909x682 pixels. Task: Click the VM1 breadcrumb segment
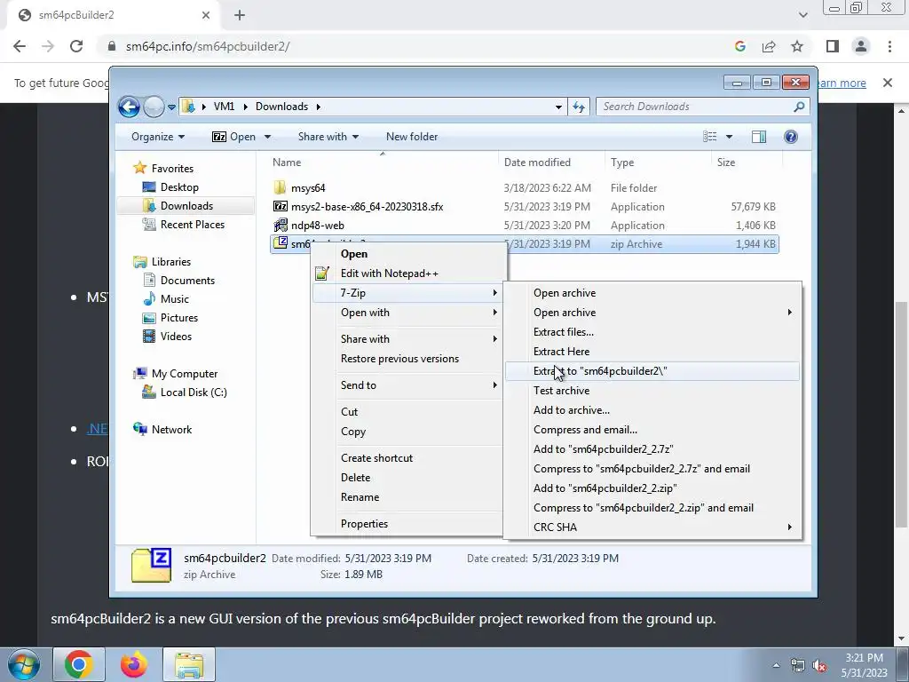224,107
